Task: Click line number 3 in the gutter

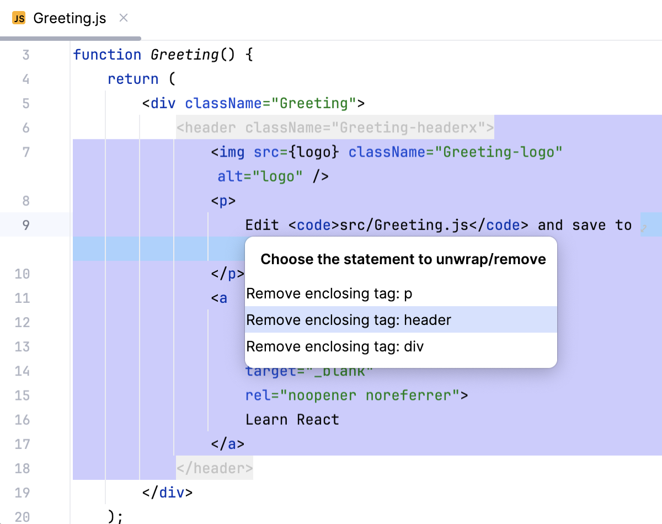Action: tap(26, 55)
